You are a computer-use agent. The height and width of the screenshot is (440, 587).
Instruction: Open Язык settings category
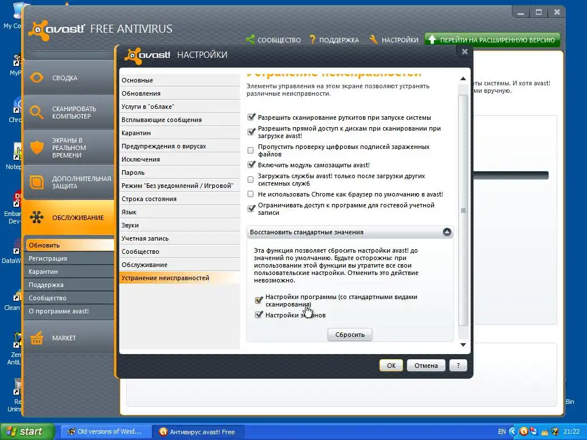(x=179, y=212)
